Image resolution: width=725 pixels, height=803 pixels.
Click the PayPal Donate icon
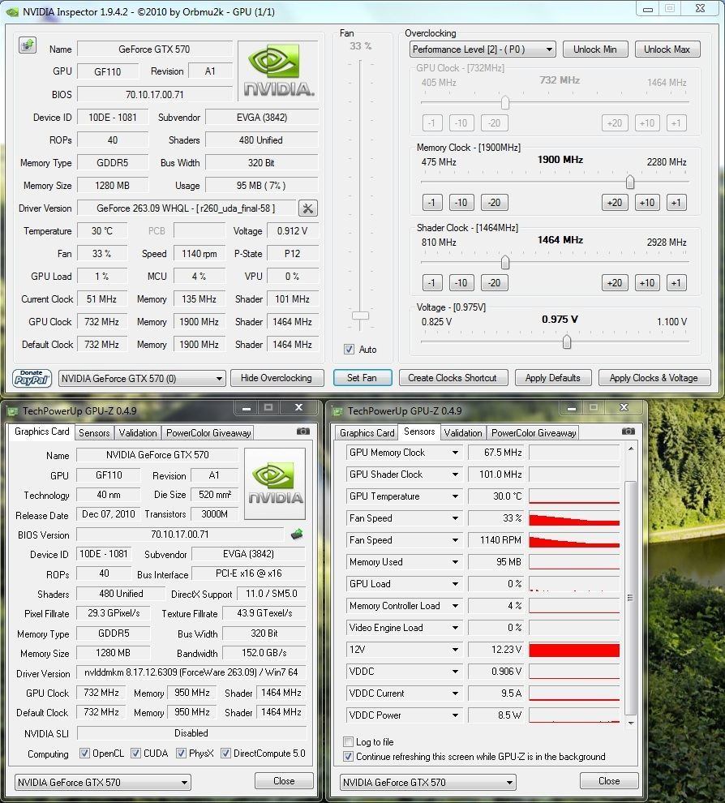(x=32, y=379)
